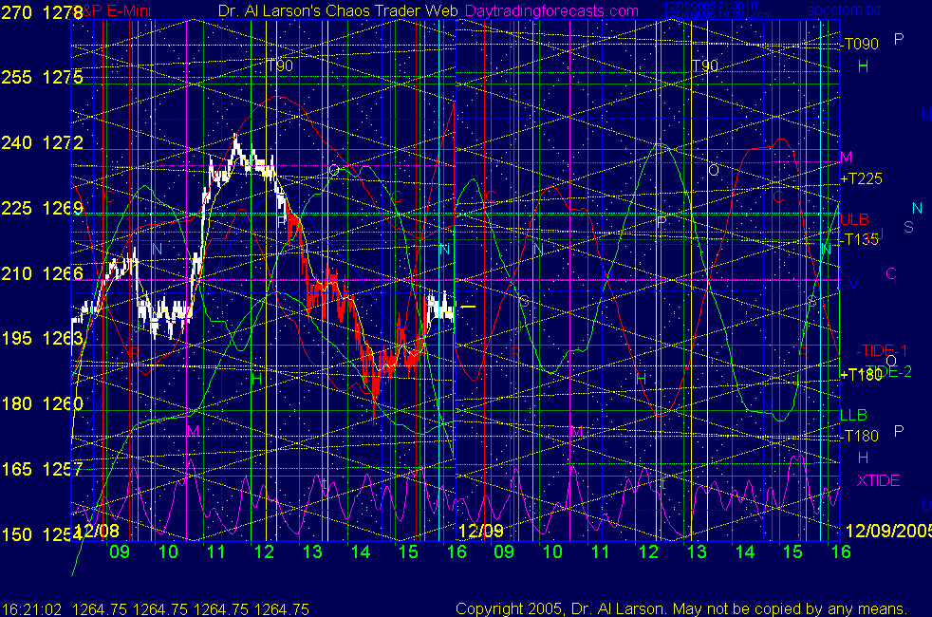Click the '+T225' level label
This screenshot has width=932, height=617.
click(861, 178)
